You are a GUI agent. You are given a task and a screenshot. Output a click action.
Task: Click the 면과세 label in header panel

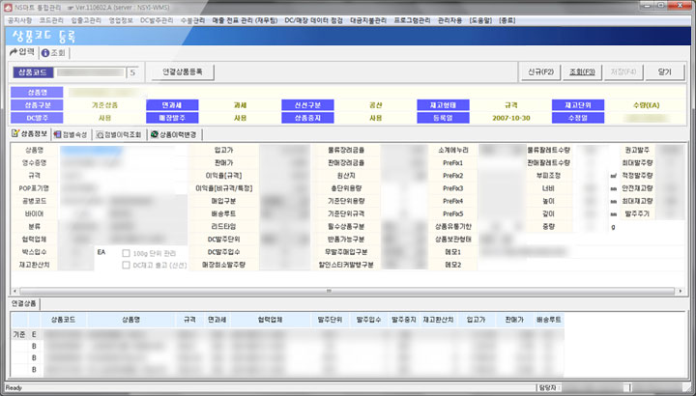(172, 105)
